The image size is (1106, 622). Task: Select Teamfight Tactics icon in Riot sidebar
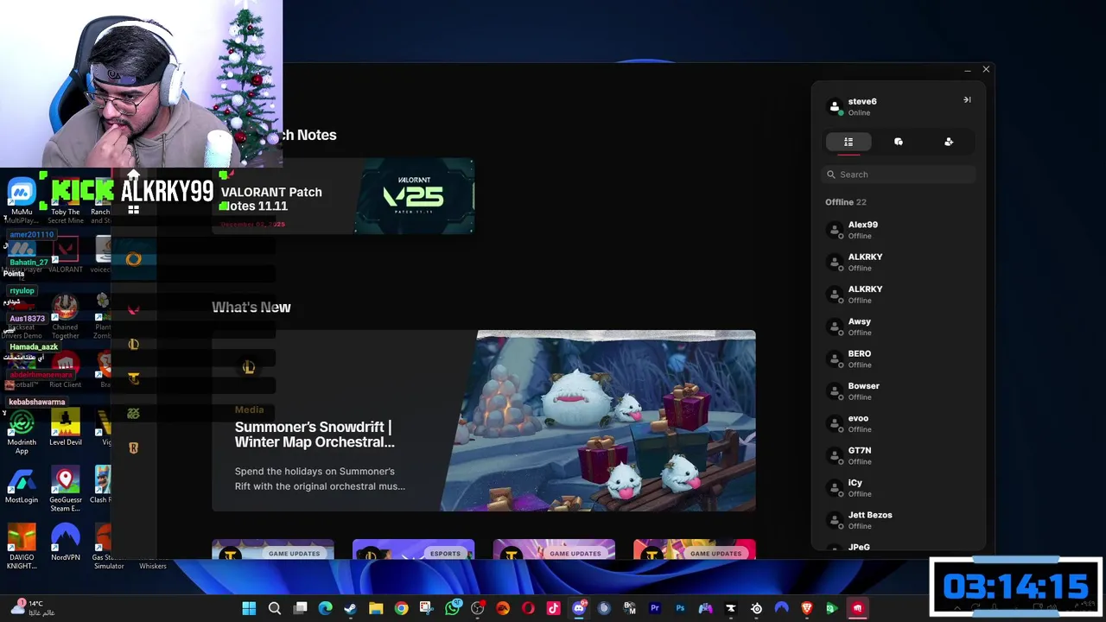(133, 378)
